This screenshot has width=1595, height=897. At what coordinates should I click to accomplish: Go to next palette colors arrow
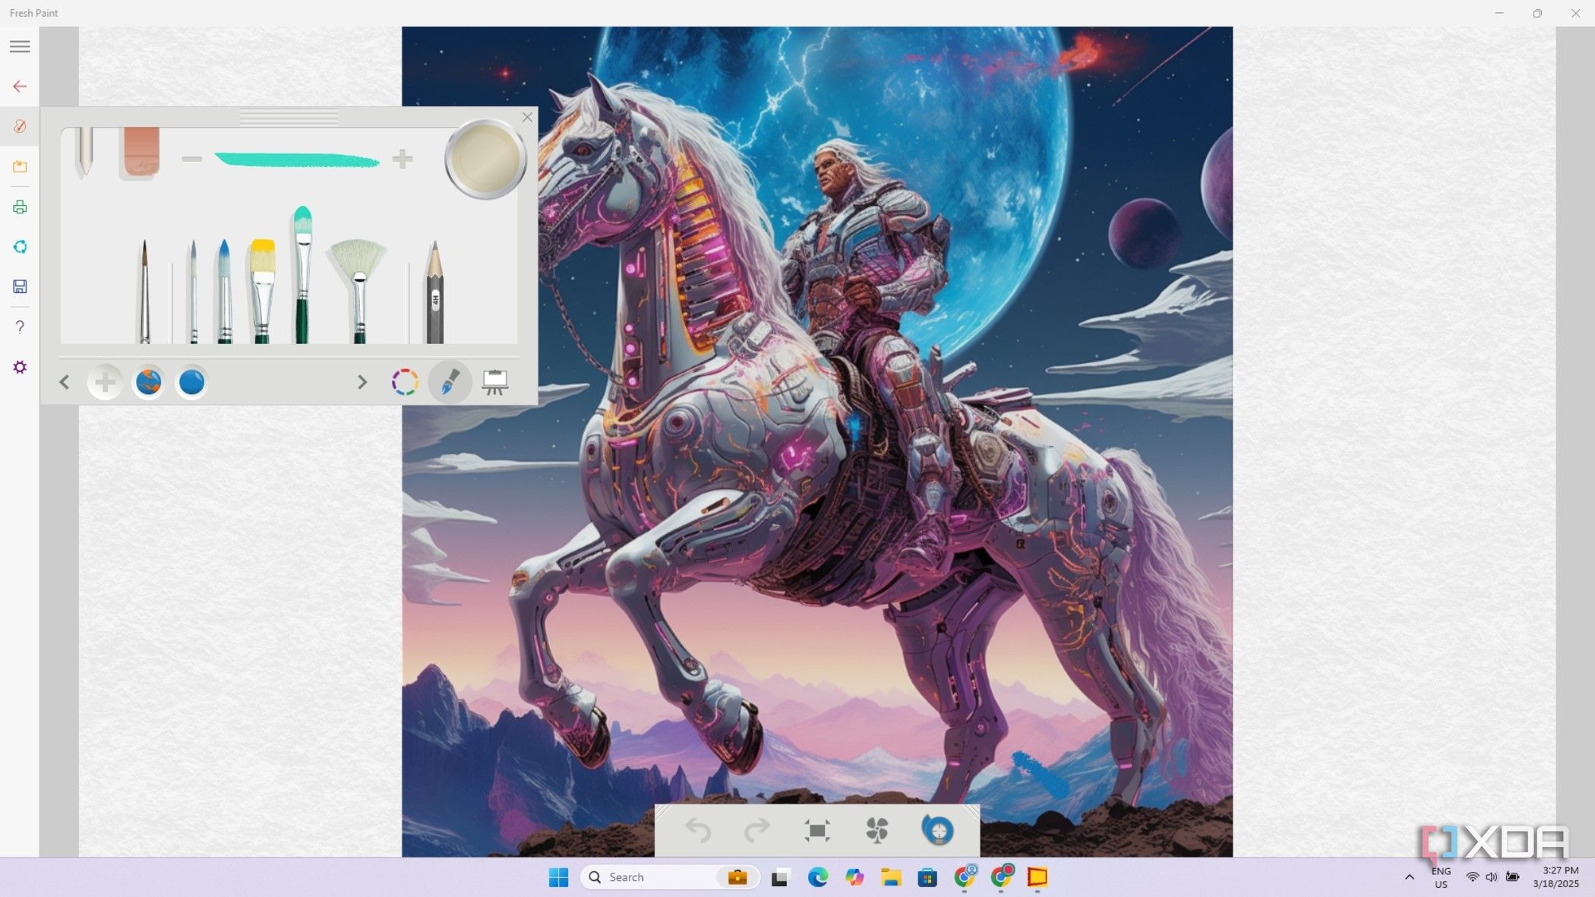pos(362,382)
